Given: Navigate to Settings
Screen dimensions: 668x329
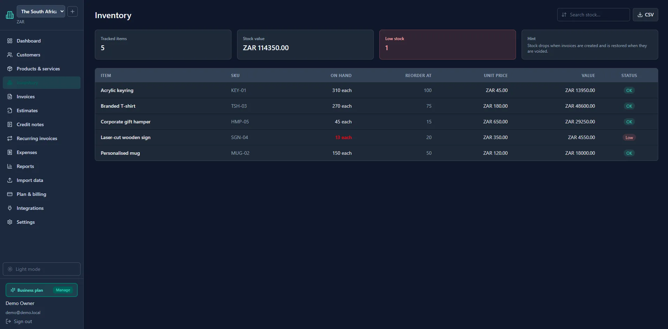Looking at the screenshot, I should tap(41, 222).
